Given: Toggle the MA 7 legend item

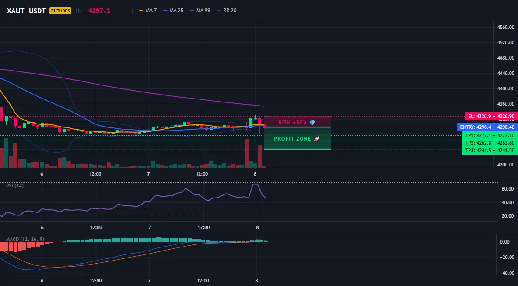Looking at the screenshot, I should (148, 11).
